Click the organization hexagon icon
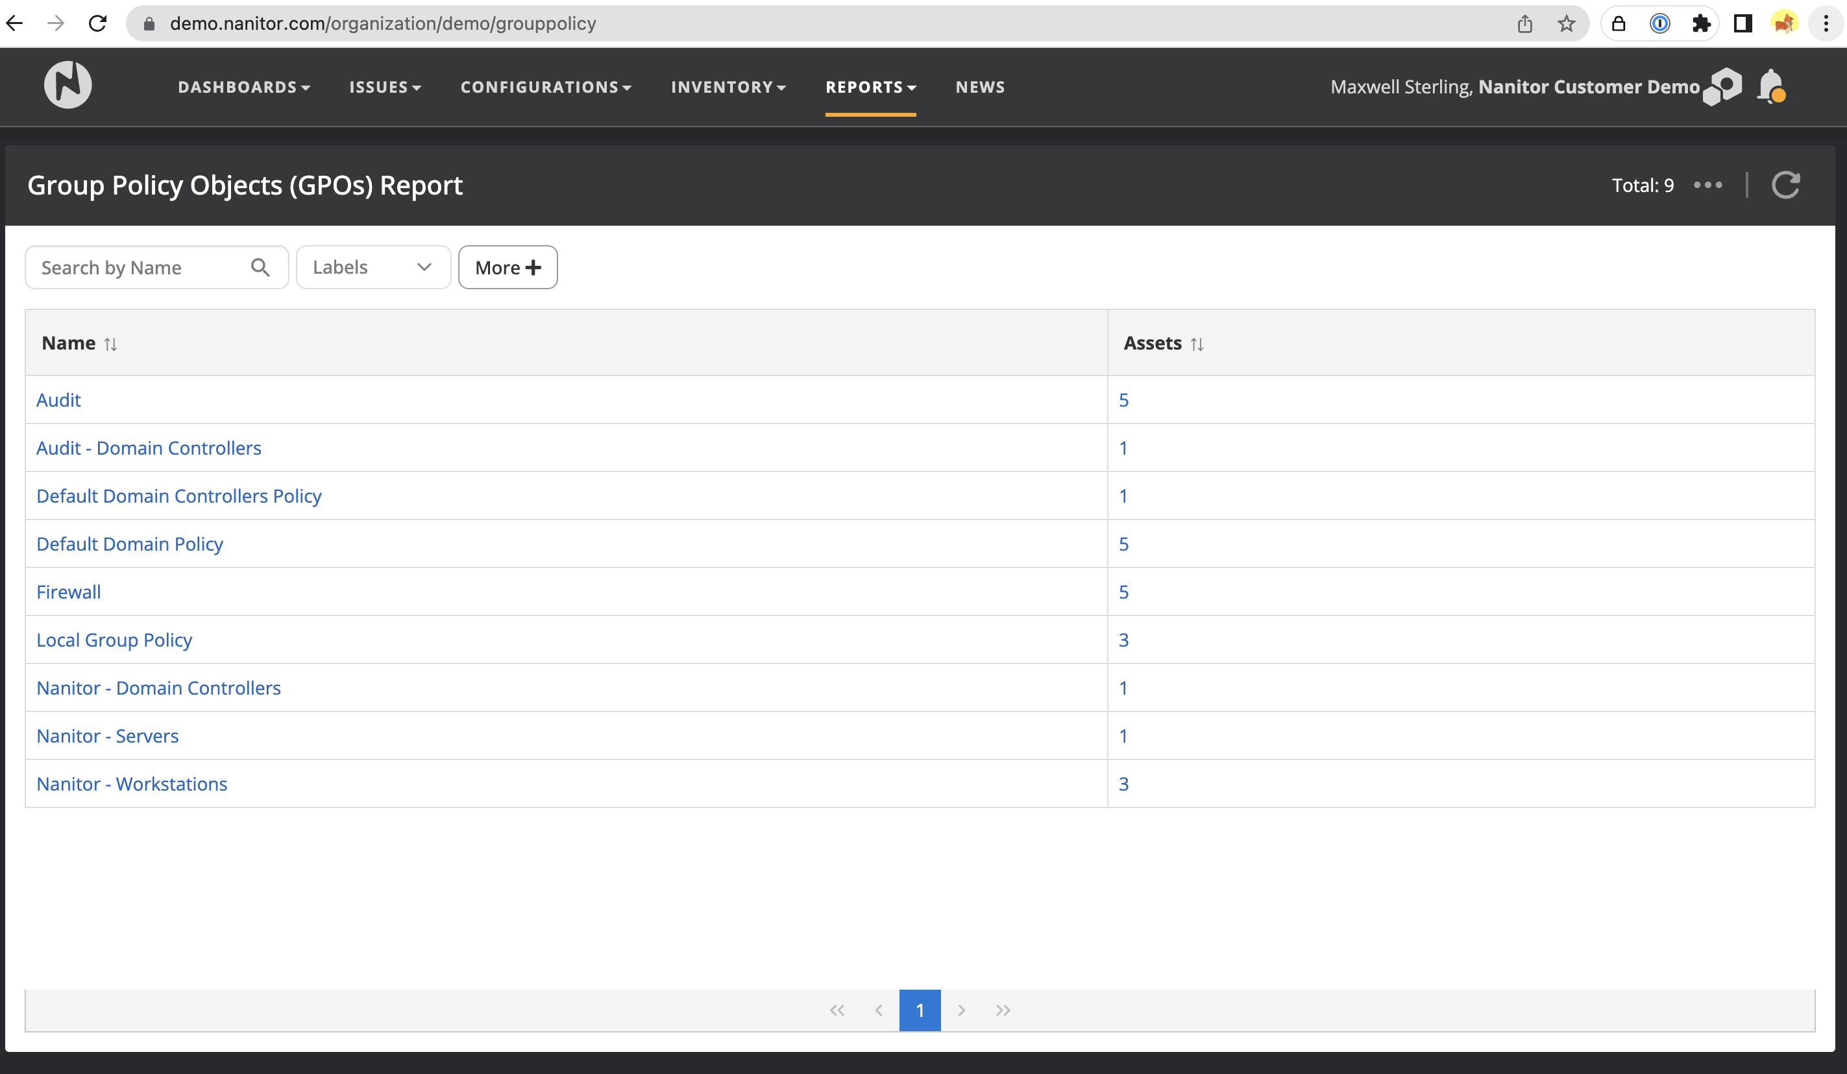The image size is (1847, 1074). pyautogui.click(x=1723, y=87)
